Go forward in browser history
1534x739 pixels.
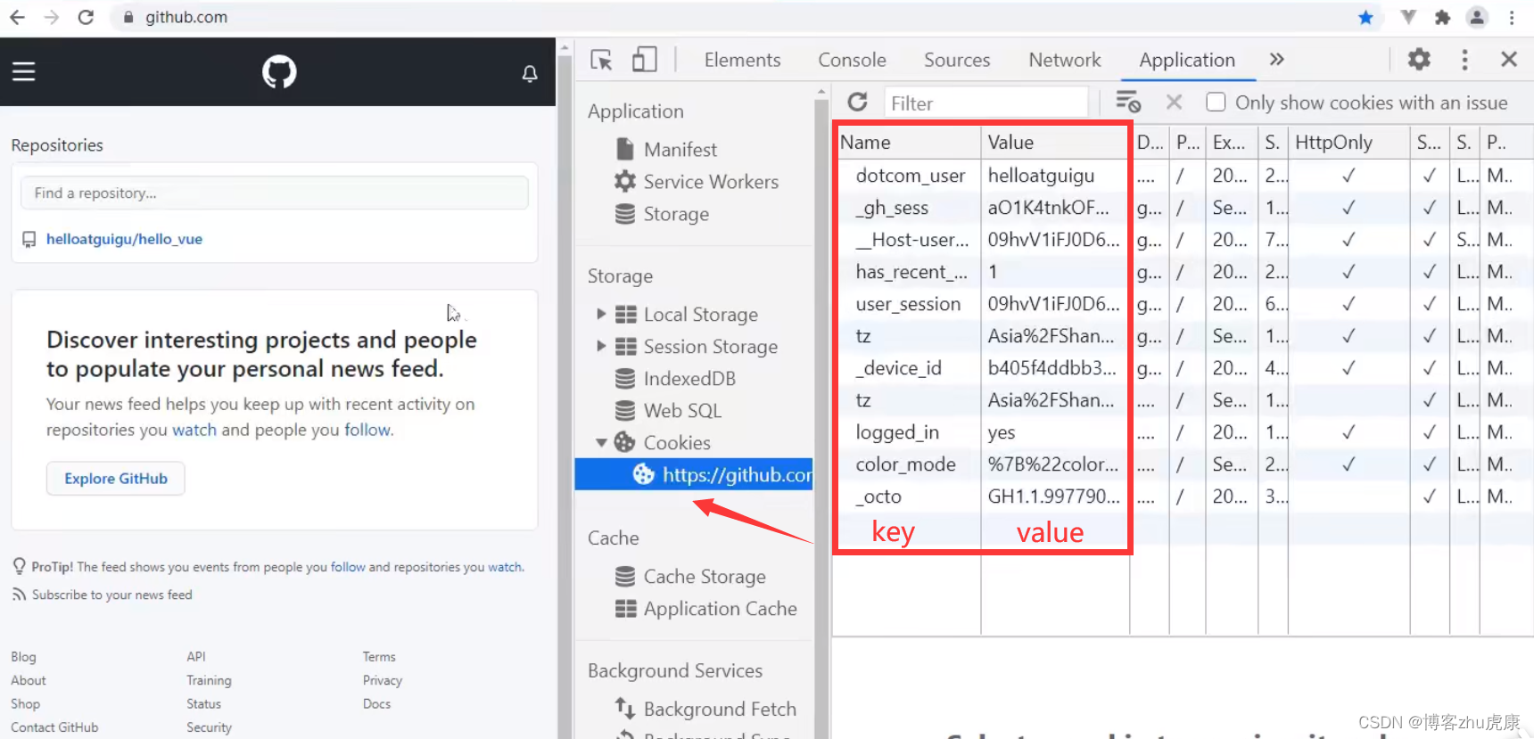pyautogui.click(x=51, y=17)
